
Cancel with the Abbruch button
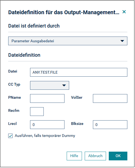95,156
